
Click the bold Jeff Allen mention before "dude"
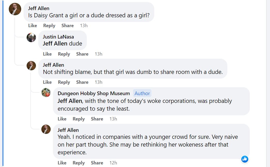coord(55,43)
